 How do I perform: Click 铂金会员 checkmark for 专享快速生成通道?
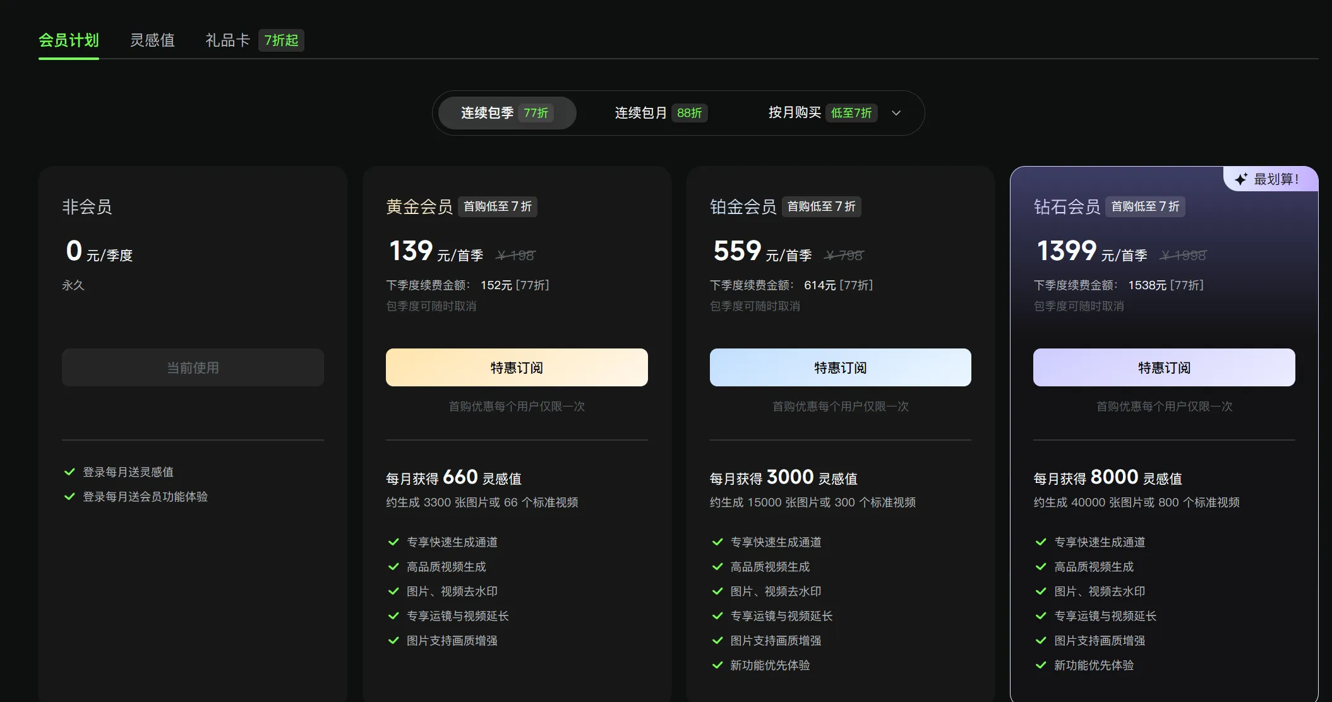click(717, 542)
